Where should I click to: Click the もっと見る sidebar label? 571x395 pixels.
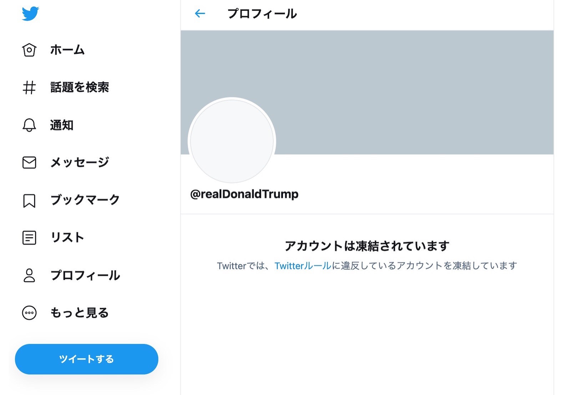tap(79, 313)
